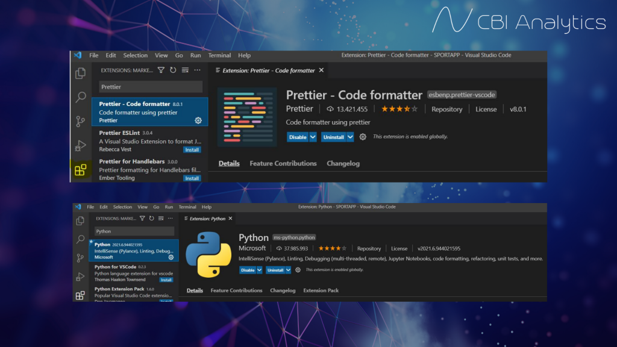617x347 pixels.
Task: Click the Prettier publisher name link
Action: click(x=299, y=108)
